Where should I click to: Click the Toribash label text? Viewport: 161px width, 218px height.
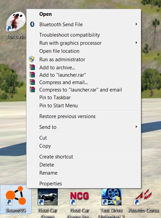coord(16,37)
